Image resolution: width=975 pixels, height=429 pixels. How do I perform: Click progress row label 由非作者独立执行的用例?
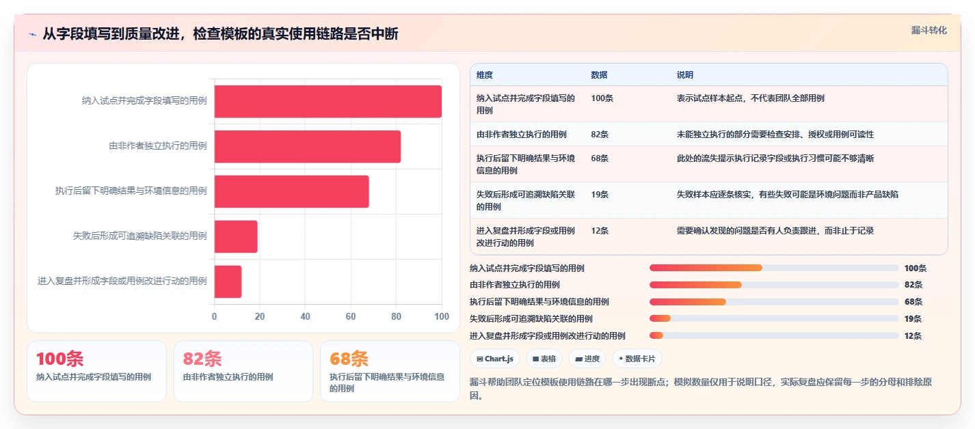(515, 285)
